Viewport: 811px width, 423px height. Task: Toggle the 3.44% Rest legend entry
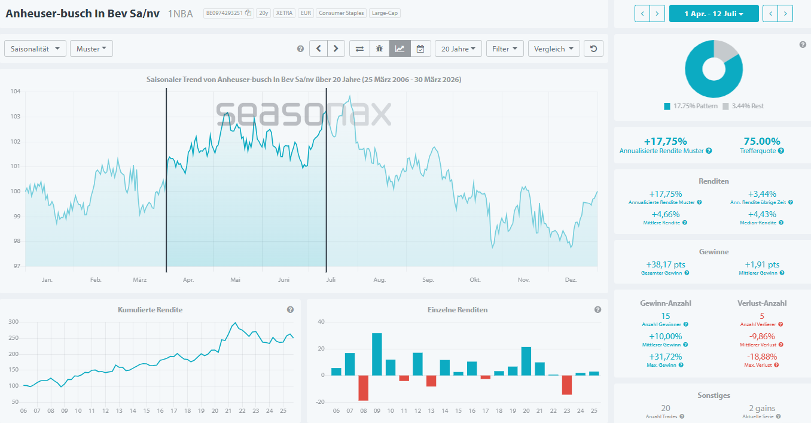coord(743,106)
